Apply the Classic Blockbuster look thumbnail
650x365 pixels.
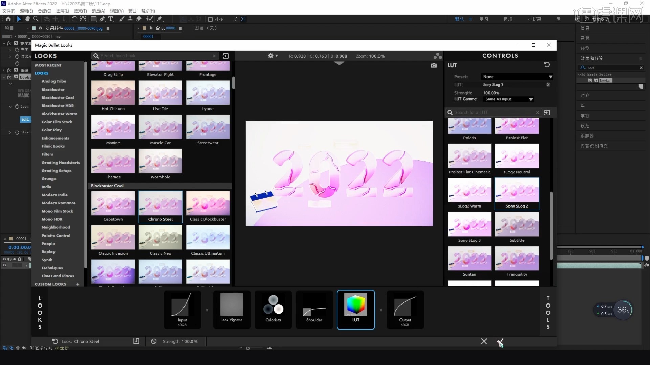(x=208, y=203)
